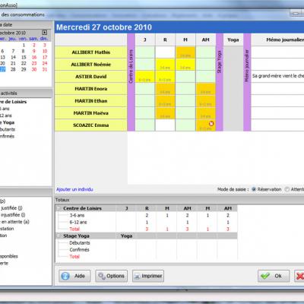The image size is (304, 304).
Task: Click ALLIBERT Noémie's yellow R cell
Action: click(165, 65)
